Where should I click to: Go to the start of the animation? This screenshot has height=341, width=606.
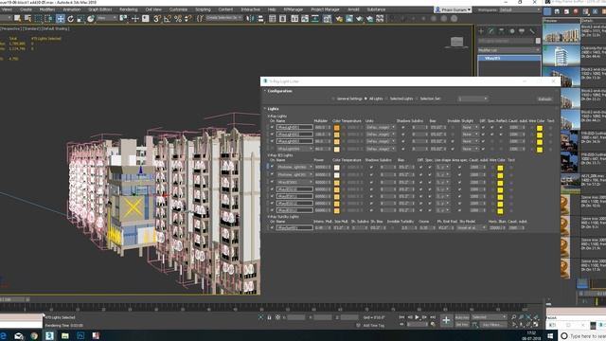(401, 317)
